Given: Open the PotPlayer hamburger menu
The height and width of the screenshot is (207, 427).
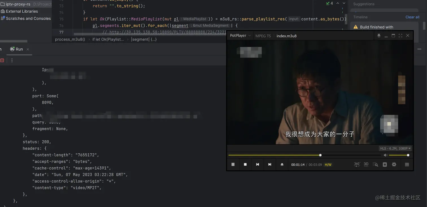Looking at the screenshot, I should [407, 165].
